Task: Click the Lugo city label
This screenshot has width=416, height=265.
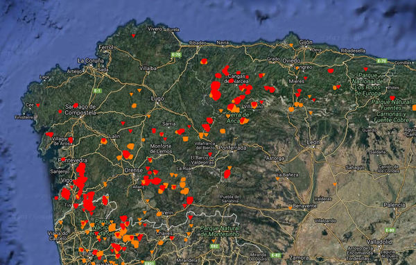Action: tap(157, 99)
